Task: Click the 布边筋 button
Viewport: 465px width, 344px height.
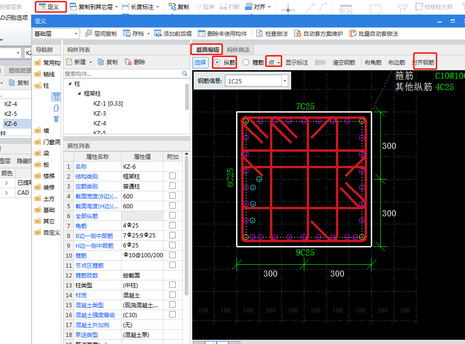Action: point(397,62)
